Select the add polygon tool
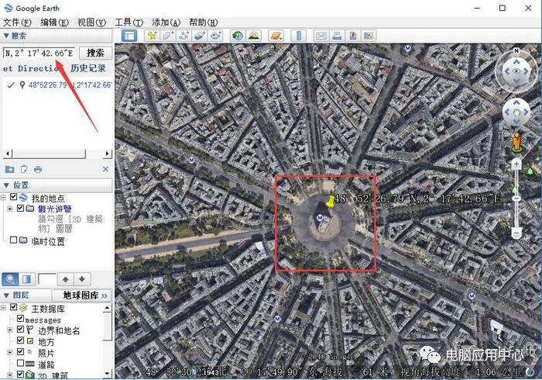542x380 pixels. coord(168,36)
